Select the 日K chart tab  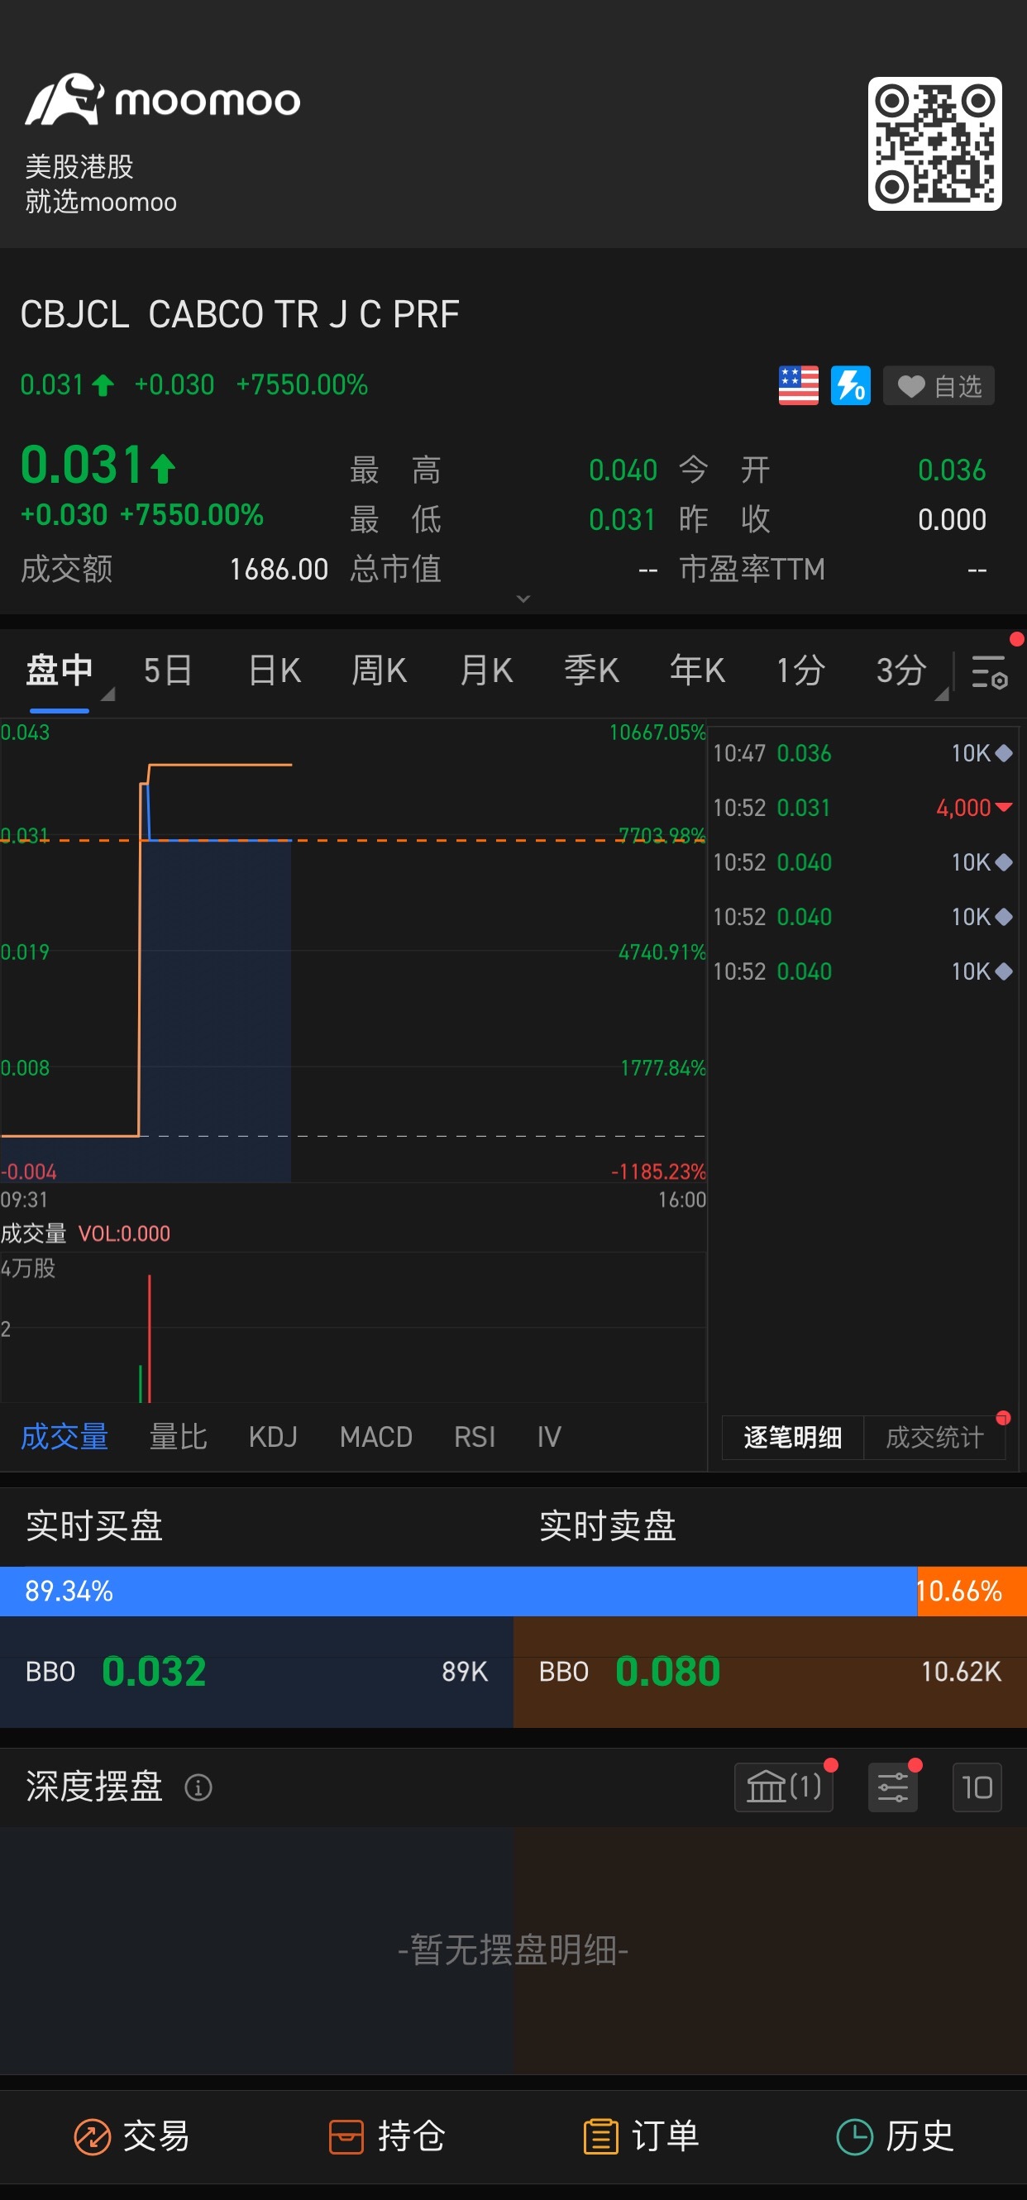click(275, 670)
